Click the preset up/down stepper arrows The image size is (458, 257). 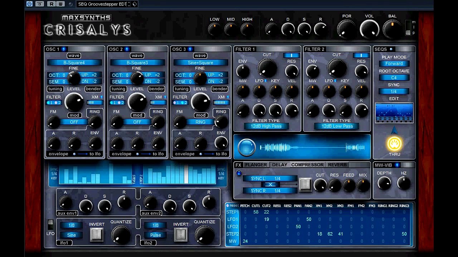[x=129, y=4]
